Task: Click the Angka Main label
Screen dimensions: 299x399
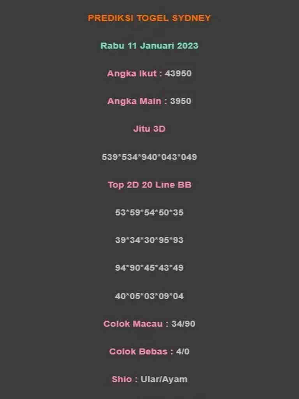Action: (x=134, y=101)
